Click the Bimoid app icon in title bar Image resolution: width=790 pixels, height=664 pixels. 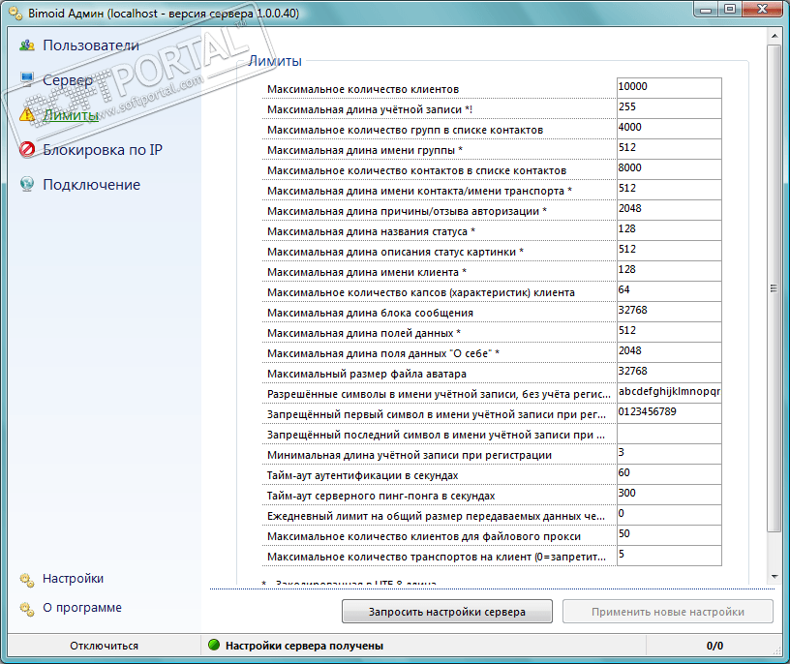coord(15,14)
